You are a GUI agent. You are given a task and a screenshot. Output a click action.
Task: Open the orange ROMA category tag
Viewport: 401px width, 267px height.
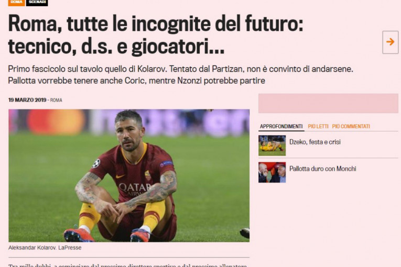tap(16, 2)
